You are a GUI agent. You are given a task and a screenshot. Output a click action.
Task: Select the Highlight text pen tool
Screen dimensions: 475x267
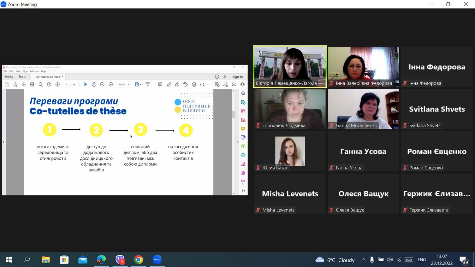coord(169,85)
